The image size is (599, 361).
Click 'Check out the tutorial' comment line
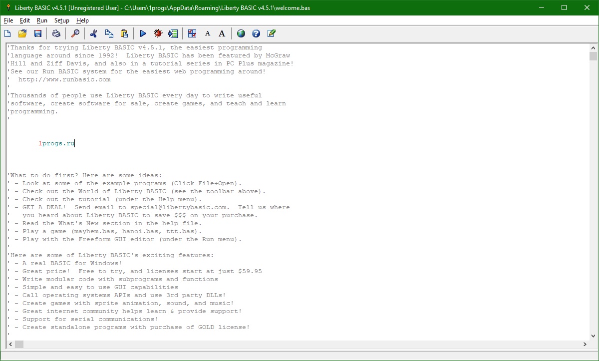(104, 200)
